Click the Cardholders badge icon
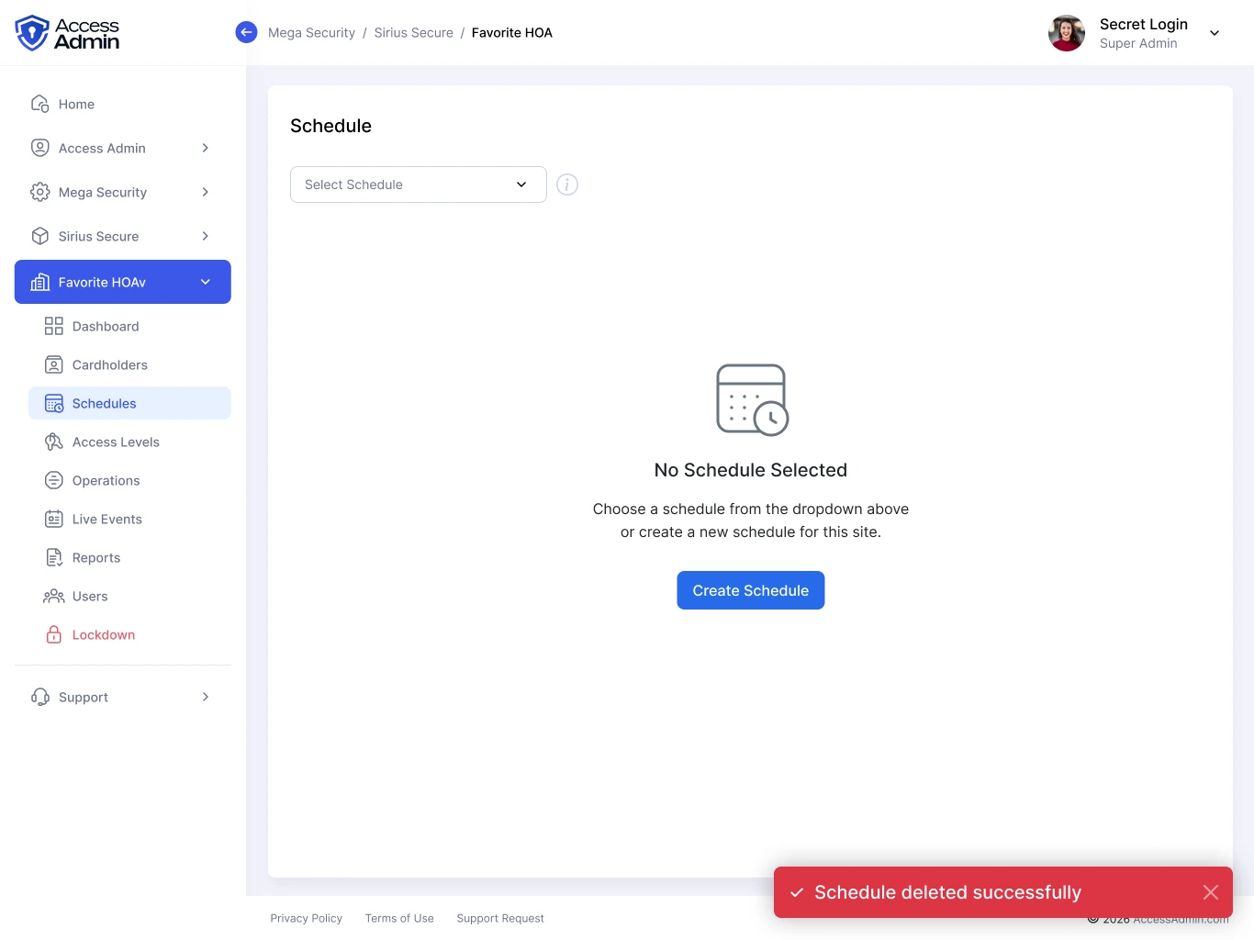1254x940 pixels. (54, 364)
